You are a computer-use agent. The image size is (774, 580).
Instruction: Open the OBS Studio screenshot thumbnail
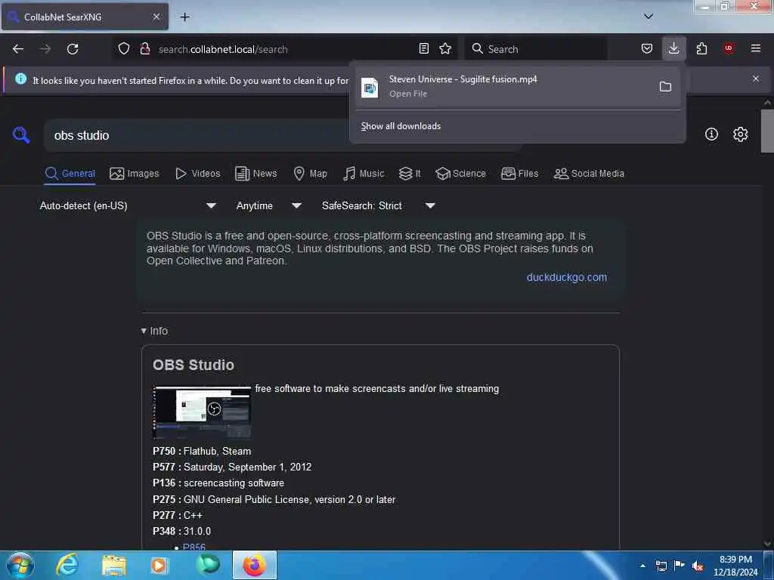tap(202, 412)
